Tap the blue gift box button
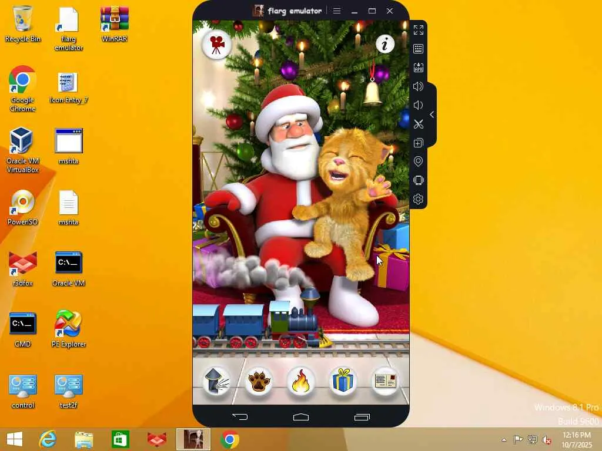This screenshot has height=451, width=602. [x=343, y=381]
